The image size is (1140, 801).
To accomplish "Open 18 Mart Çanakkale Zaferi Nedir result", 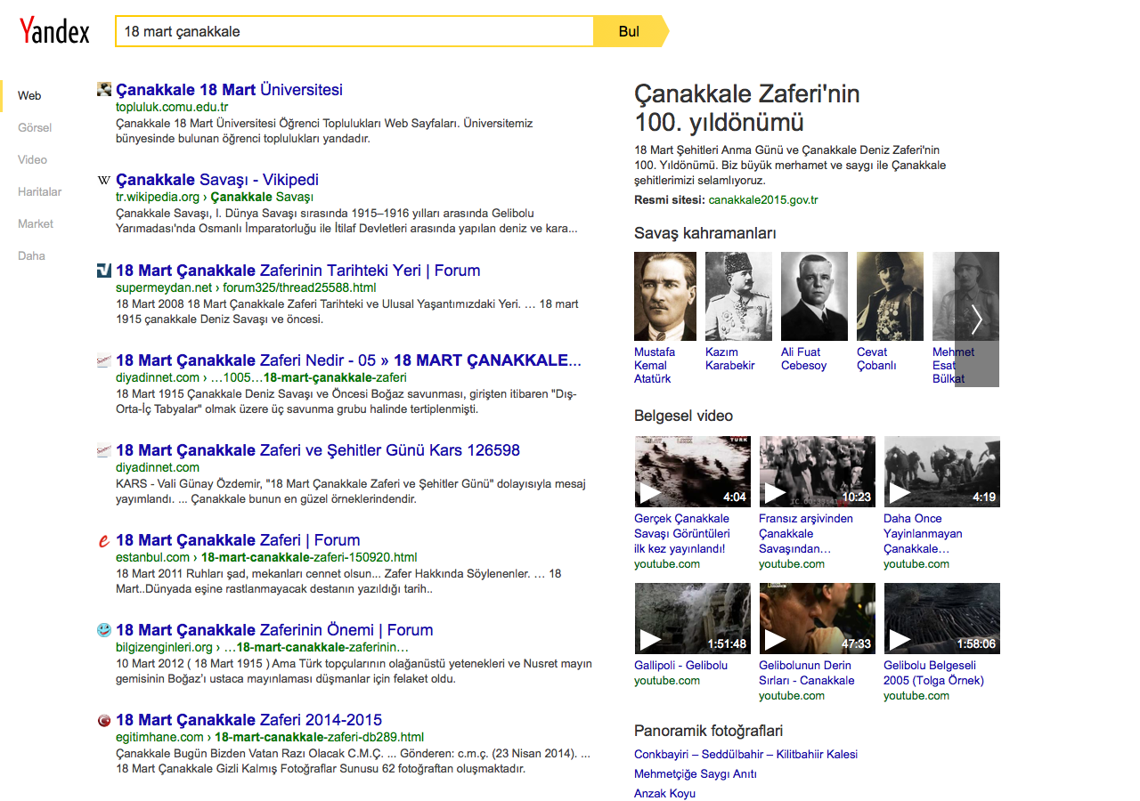I will (348, 360).
